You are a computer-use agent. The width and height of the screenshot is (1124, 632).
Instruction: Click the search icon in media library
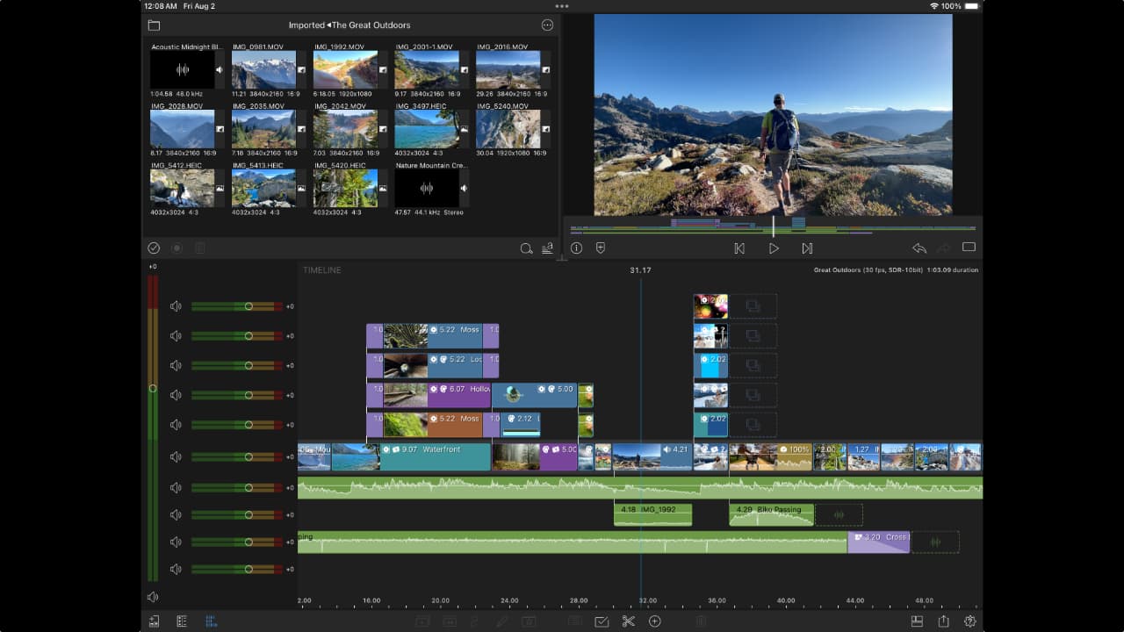(526, 248)
